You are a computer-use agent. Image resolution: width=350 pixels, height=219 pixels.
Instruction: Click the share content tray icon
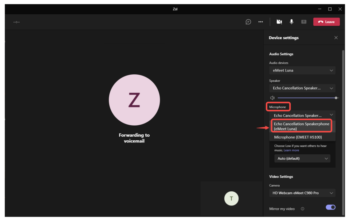point(304,22)
